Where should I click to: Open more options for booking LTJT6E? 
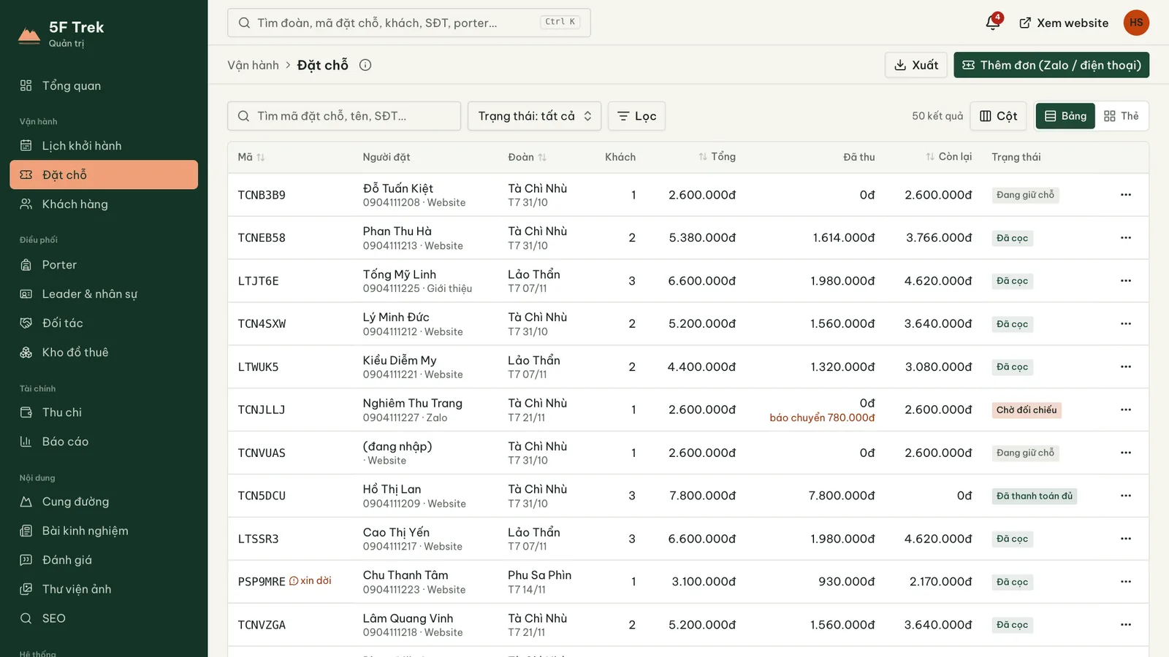tap(1125, 281)
